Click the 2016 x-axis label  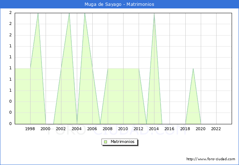(x=170, y=129)
